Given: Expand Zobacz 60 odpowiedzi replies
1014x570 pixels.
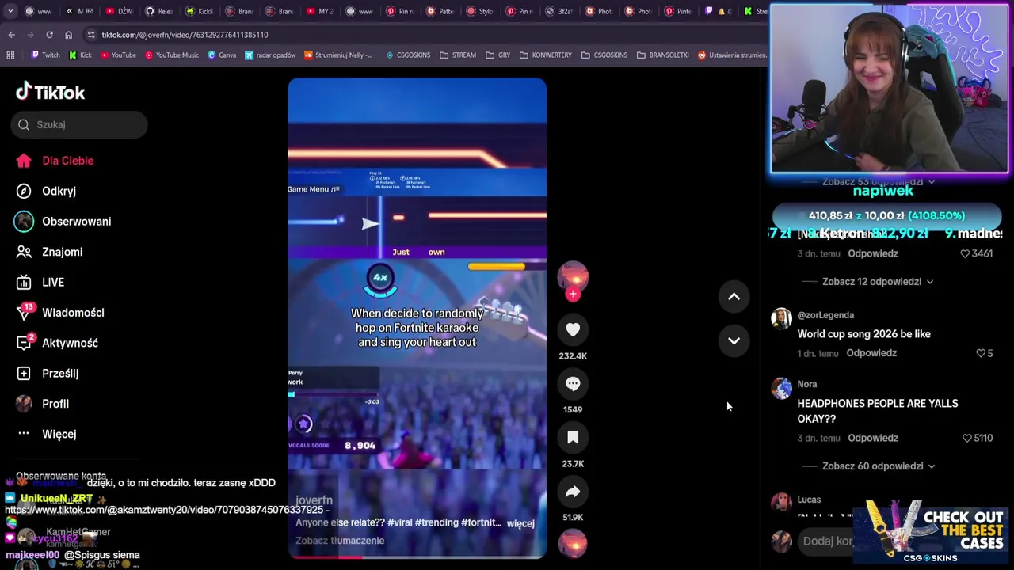Looking at the screenshot, I should click(878, 466).
